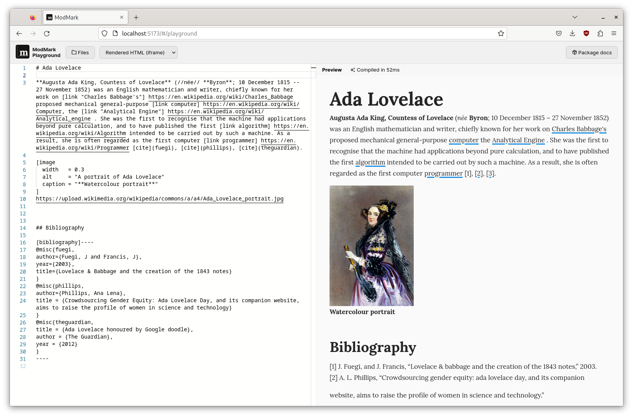
Task: Click citation [2] in the preview paragraph
Action: click(x=479, y=173)
